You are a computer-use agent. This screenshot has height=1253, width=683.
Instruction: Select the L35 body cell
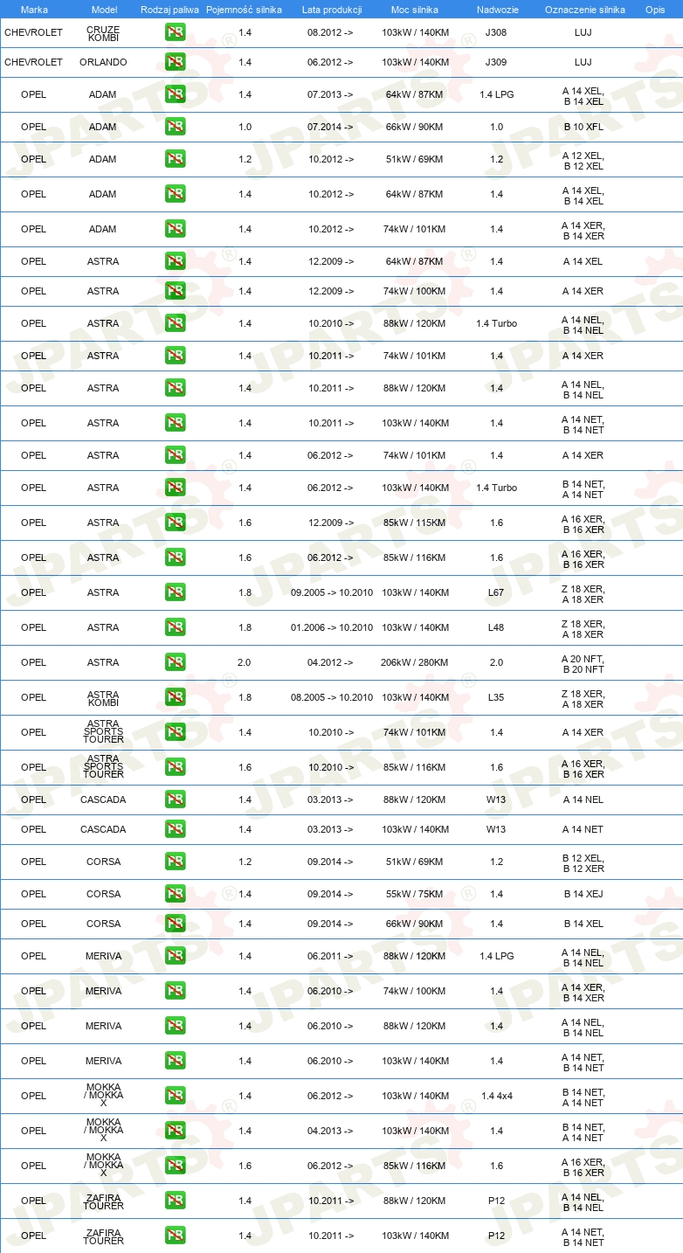496,697
